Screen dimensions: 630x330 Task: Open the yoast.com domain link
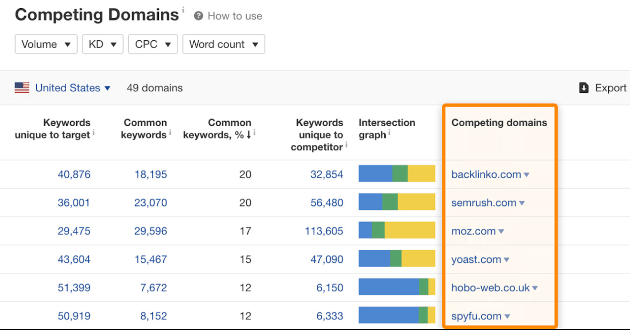click(476, 259)
